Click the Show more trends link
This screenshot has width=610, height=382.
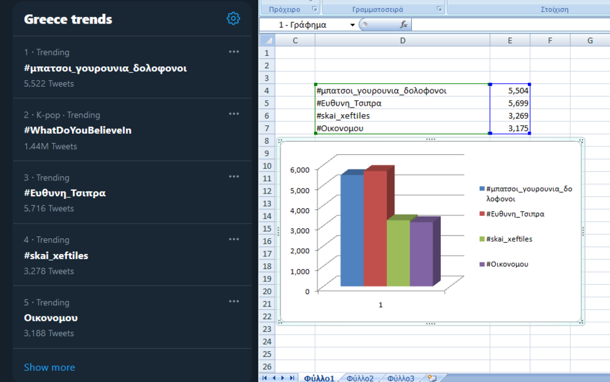(49, 367)
